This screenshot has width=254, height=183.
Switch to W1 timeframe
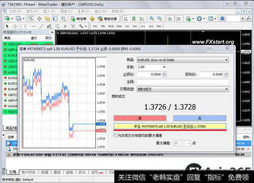click(x=151, y=26)
